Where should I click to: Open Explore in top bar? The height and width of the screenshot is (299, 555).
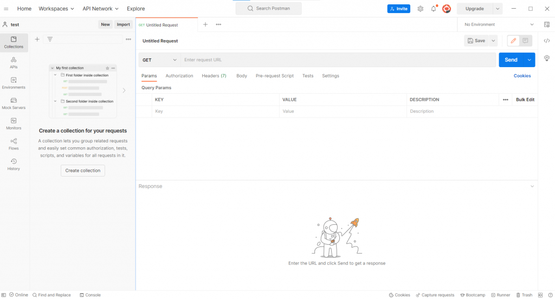tap(136, 9)
